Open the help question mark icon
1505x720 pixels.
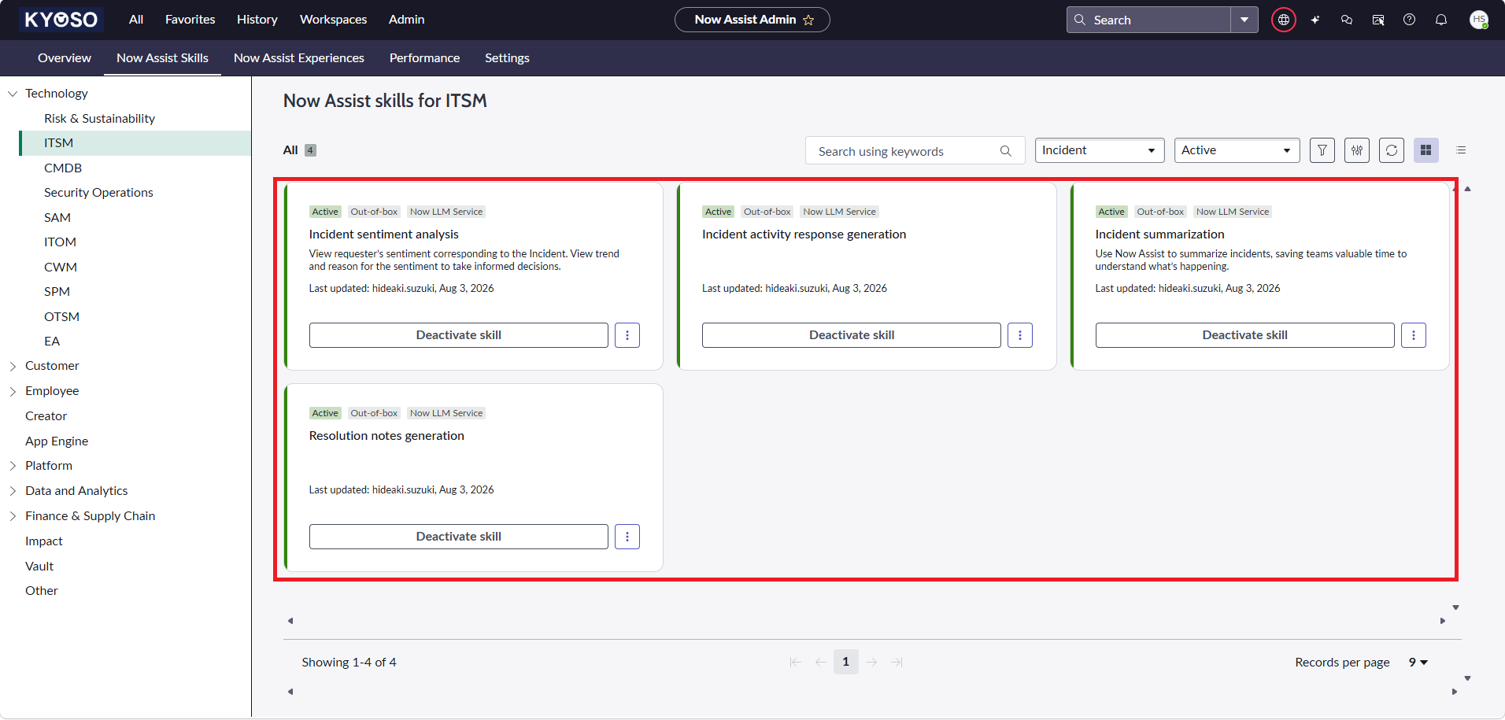tap(1410, 20)
